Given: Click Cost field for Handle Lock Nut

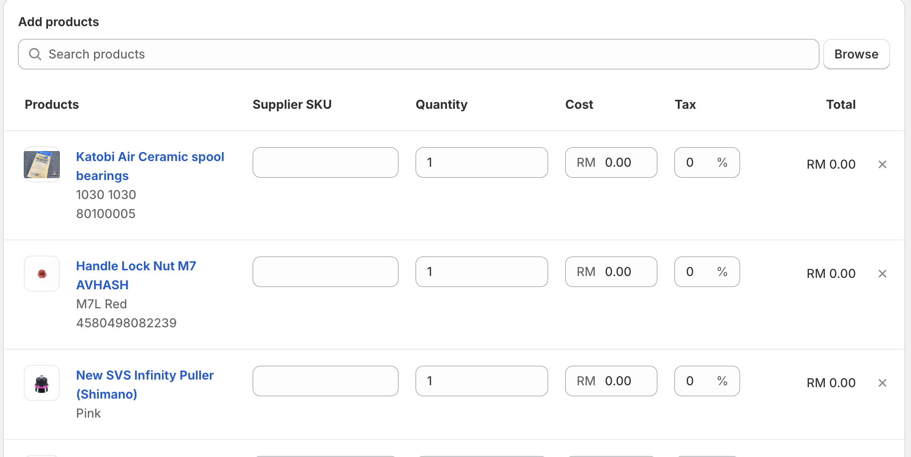Looking at the screenshot, I should 617,272.
